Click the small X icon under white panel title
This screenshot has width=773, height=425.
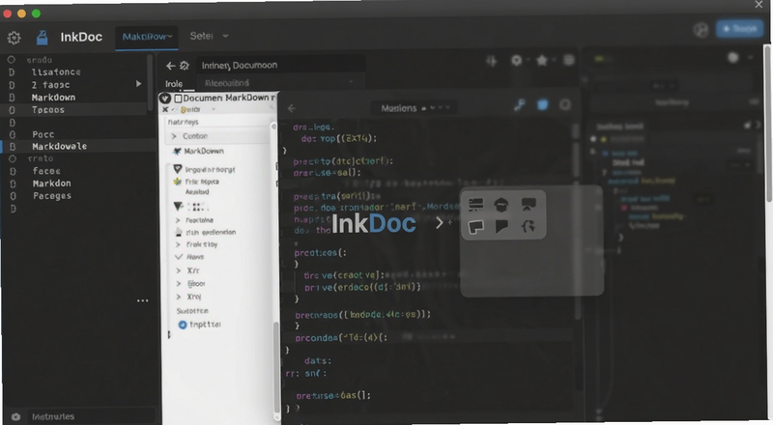pyautogui.click(x=165, y=109)
